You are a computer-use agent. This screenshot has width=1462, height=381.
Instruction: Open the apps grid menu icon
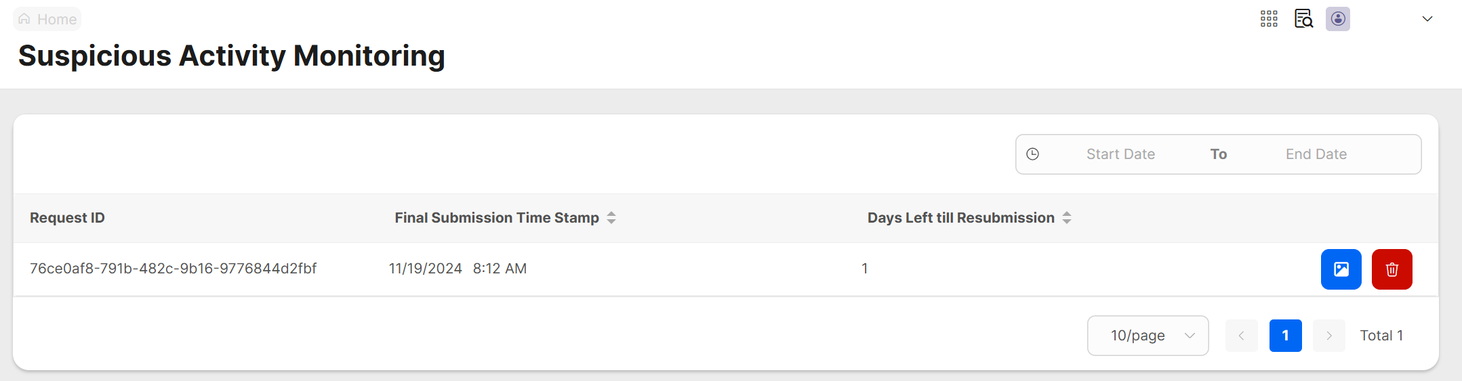[x=1269, y=19]
